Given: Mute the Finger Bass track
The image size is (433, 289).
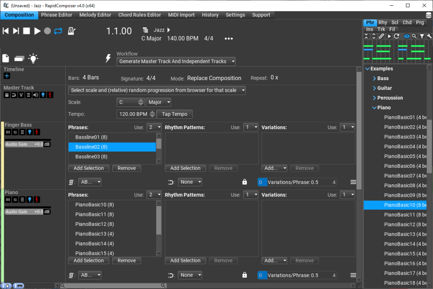Looking at the screenshot, I should coord(8,132).
